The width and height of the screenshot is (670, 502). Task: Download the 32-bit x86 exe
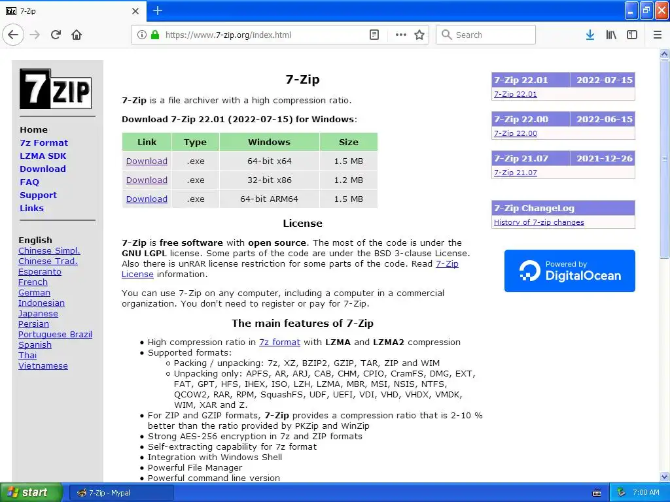click(147, 180)
